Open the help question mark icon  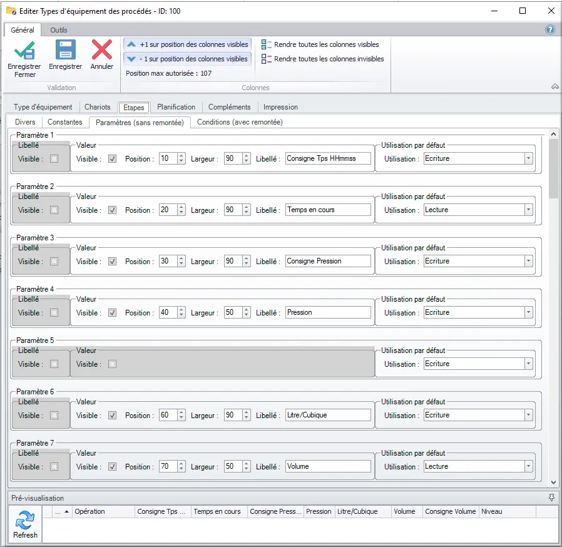tap(550, 30)
